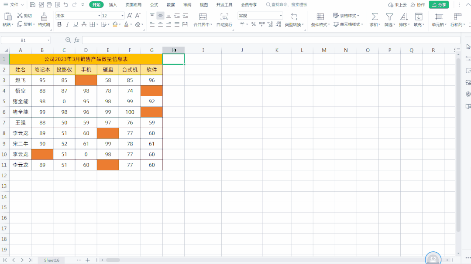Decrease font size with A- icon
471x264 pixels.
pos(138,16)
